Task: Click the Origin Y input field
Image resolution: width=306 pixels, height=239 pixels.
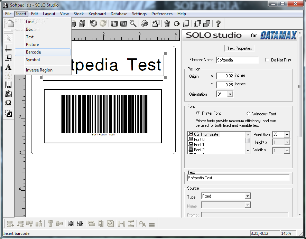Action: coord(225,85)
